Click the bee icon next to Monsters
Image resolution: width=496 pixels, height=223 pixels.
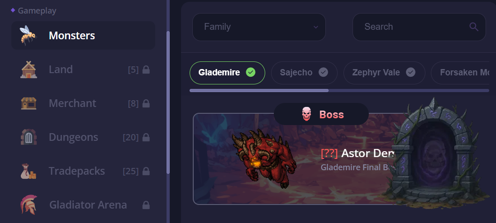29,35
